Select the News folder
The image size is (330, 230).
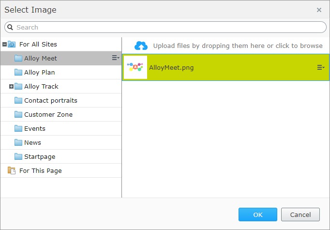(32, 143)
